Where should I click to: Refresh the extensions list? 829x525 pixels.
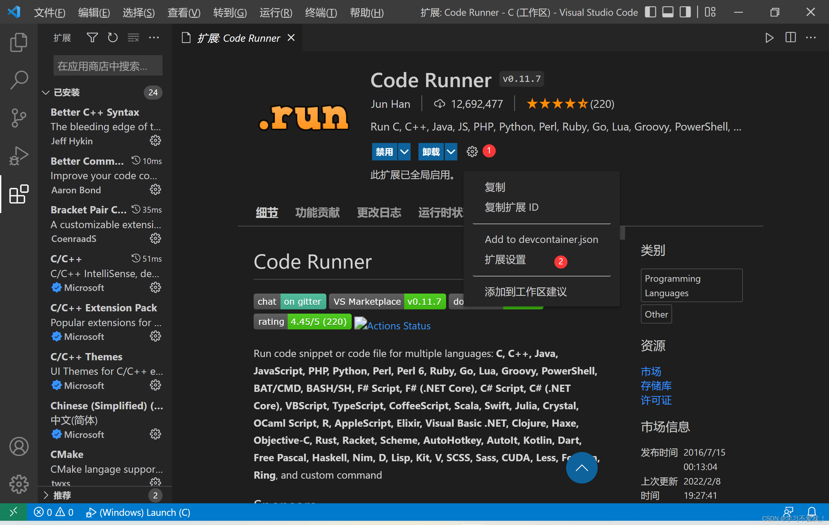coord(113,37)
